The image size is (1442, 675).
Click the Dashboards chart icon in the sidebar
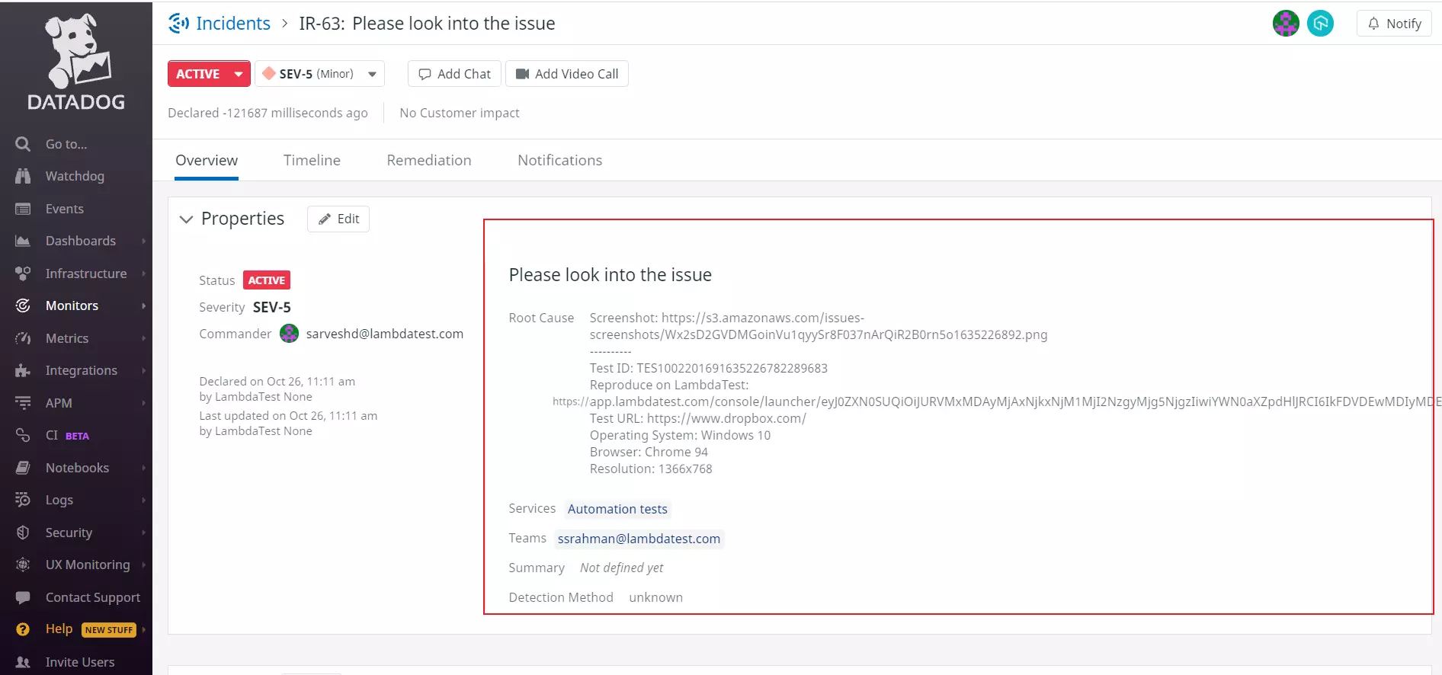(x=23, y=241)
